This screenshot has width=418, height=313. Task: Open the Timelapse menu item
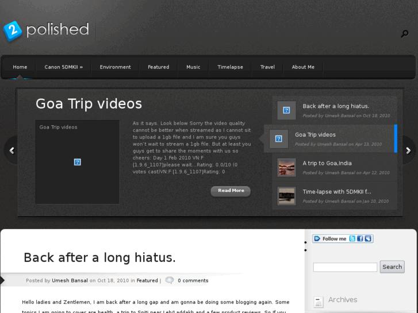coord(231,67)
